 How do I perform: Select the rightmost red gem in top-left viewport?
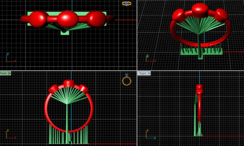96,19
